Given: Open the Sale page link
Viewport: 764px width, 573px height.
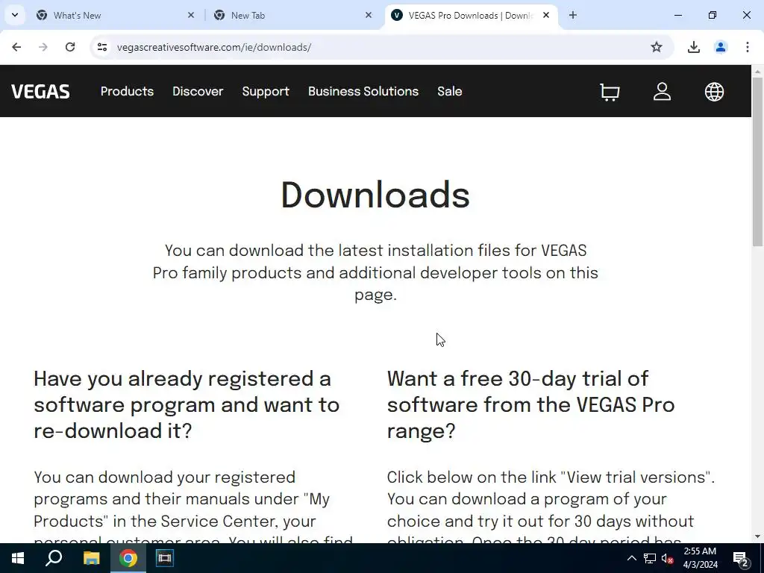Looking at the screenshot, I should point(450,91).
